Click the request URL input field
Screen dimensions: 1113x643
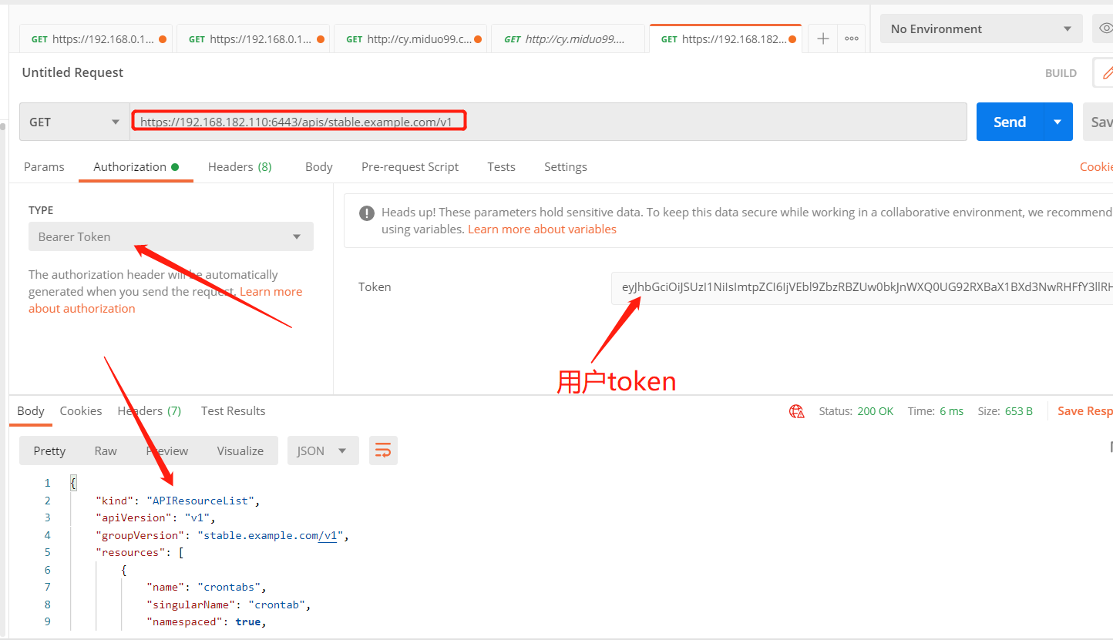click(548, 122)
